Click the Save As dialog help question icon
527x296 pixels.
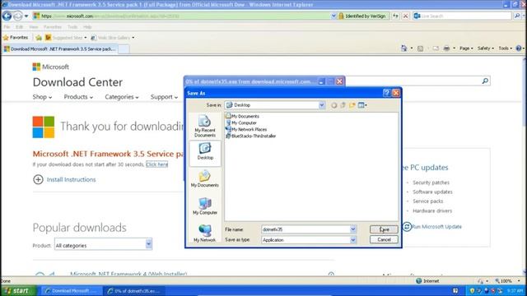tap(386, 93)
